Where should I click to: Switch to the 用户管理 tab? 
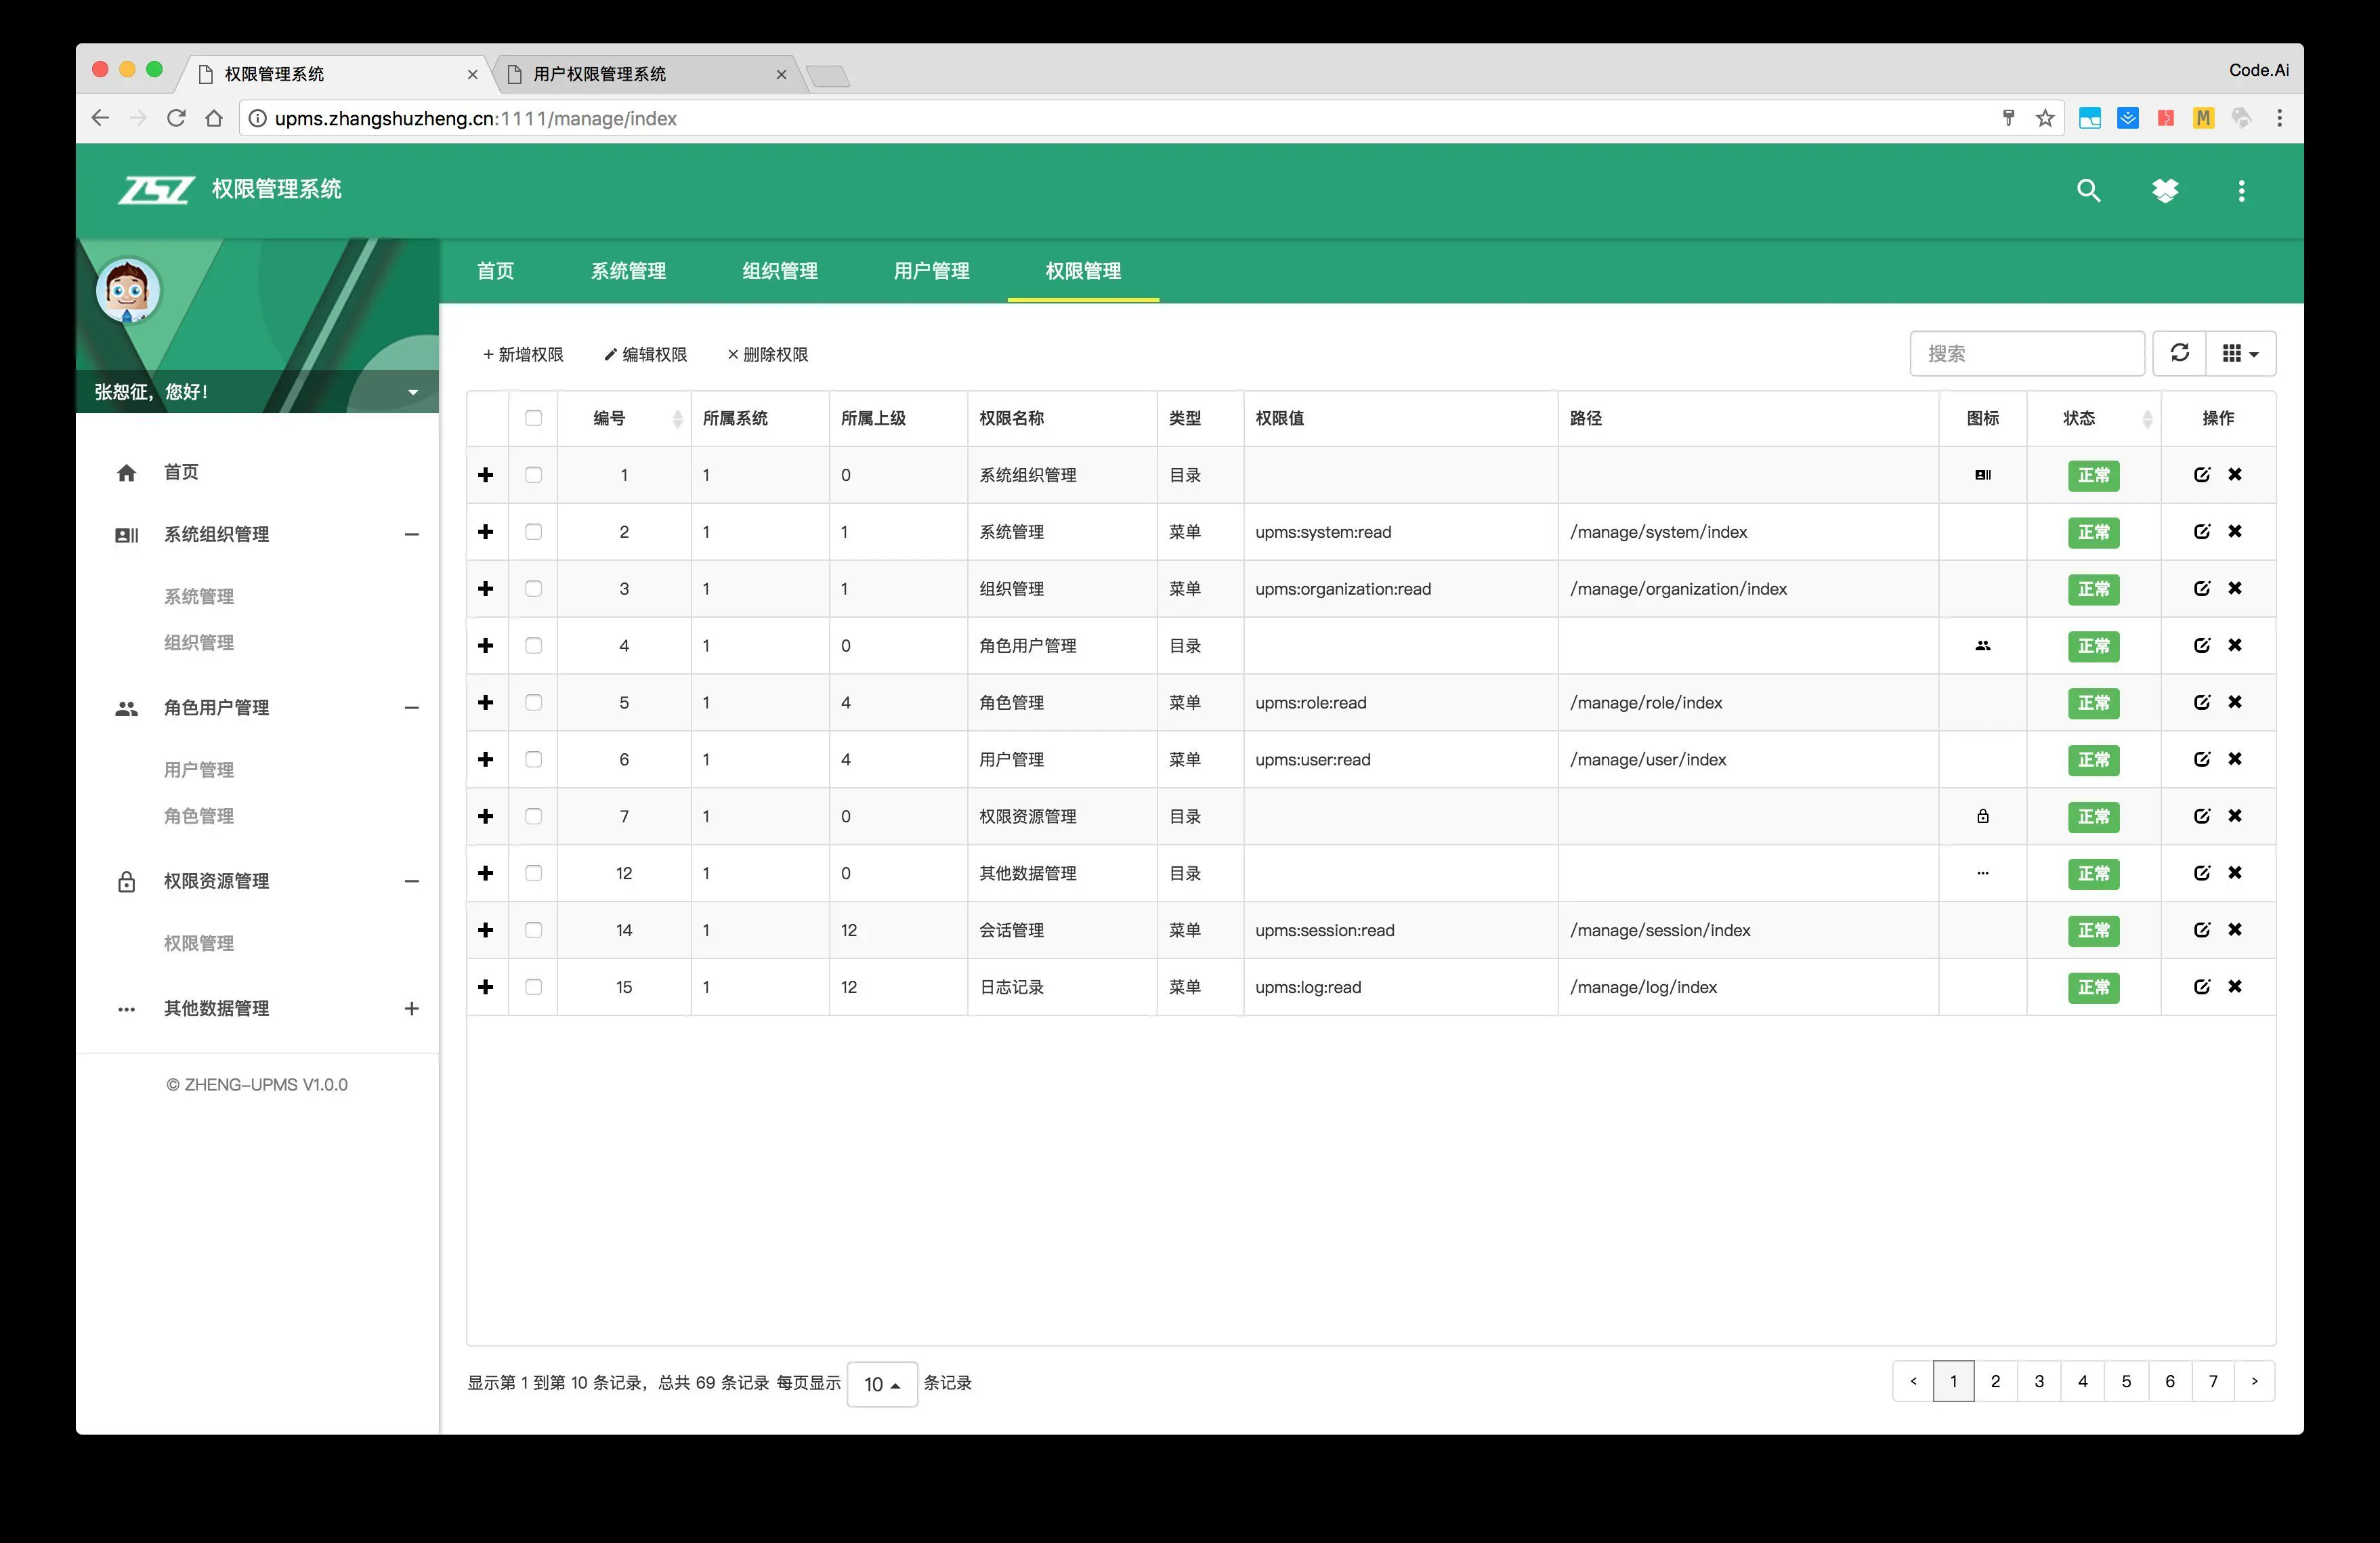931,271
